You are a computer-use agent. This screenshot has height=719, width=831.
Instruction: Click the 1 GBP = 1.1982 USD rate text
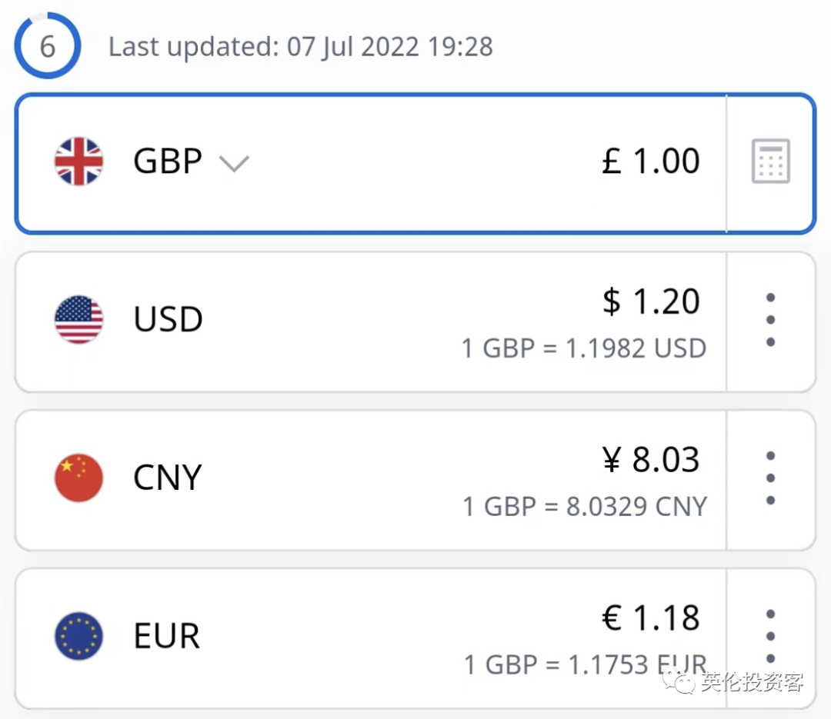(583, 348)
